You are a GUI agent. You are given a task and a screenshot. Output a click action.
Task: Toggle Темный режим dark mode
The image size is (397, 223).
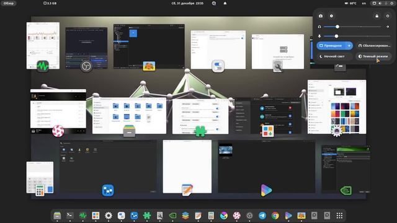tap(373, 56)
